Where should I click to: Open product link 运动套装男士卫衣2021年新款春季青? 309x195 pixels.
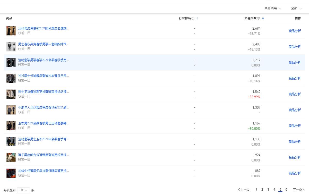point(44,139)
